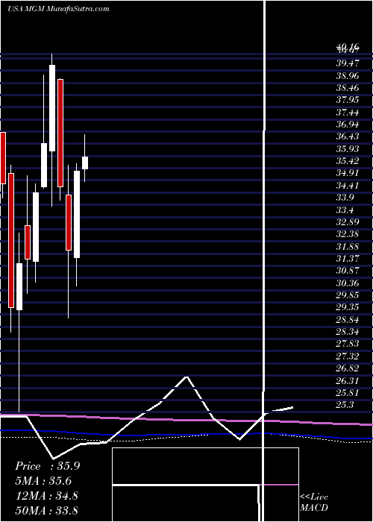373x522 pixels.
Task: Click the 28.84 axis label
Action: [348, 320]
